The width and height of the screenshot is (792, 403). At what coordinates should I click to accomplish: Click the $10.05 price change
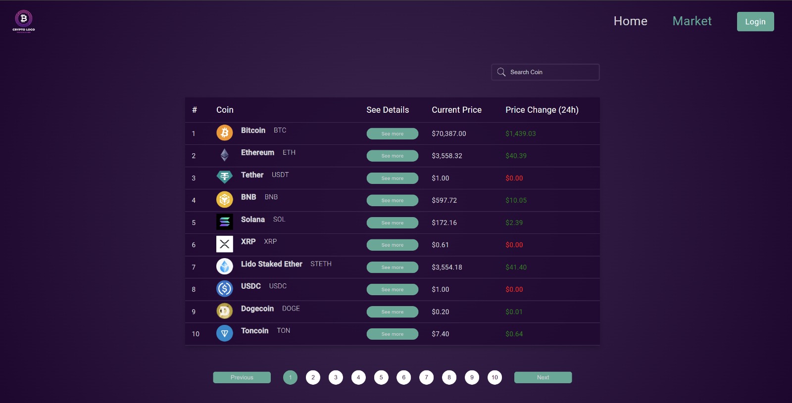(516, 200)
